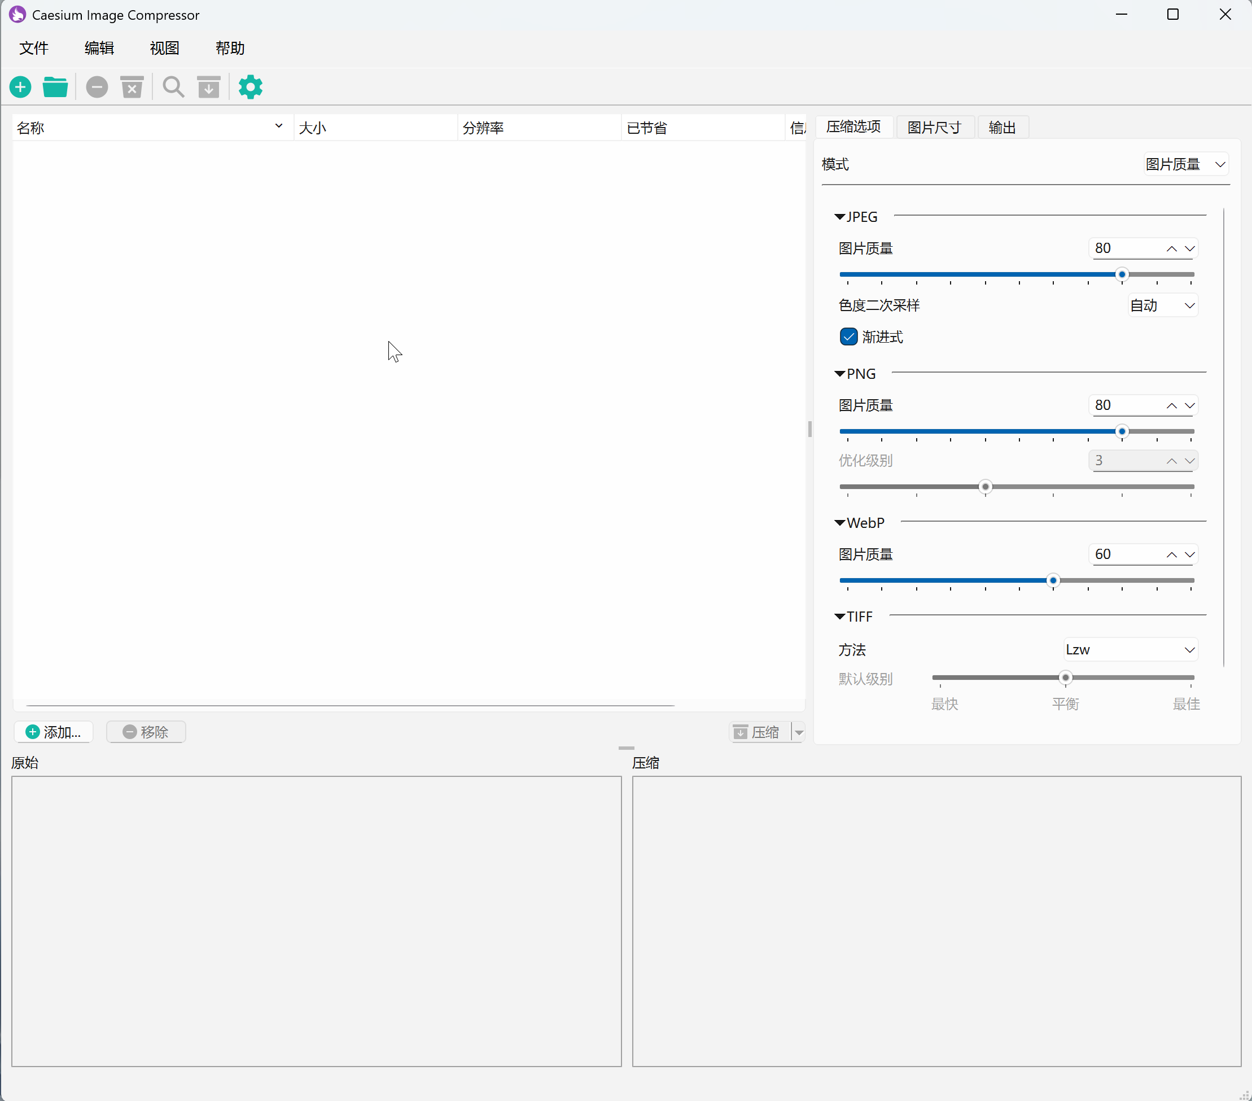Viewport: 1252px width, 1101px height.
Task: Open settings with the teal gear icon
Action: point(250,87)
